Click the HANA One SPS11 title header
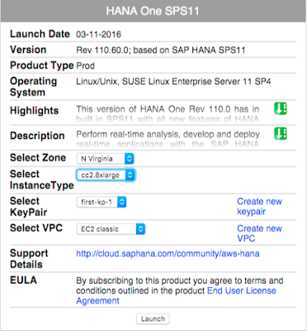Viewport: 307px width, 331px height. coord(153,11)
